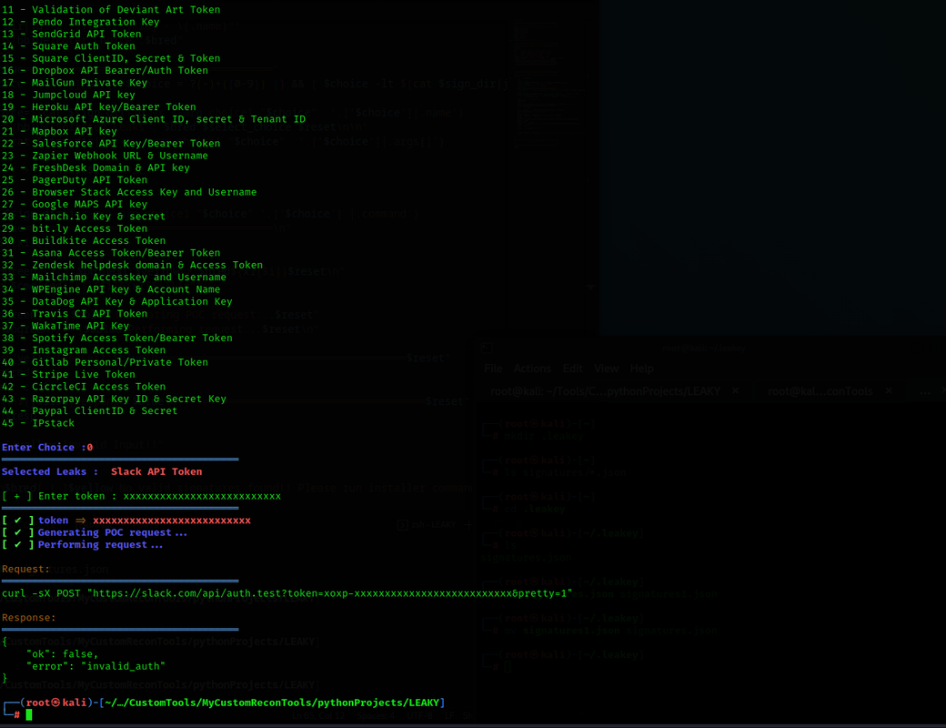The width and height of the screenshot is (946, 728).
Task: Add new terminal next to zsh - LEAKY
Action: [468, 524]
